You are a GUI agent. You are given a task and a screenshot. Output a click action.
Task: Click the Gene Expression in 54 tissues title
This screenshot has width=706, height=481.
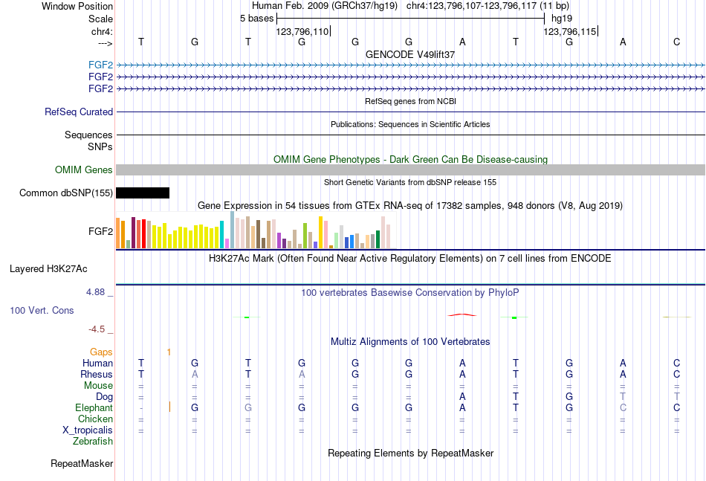410,206
